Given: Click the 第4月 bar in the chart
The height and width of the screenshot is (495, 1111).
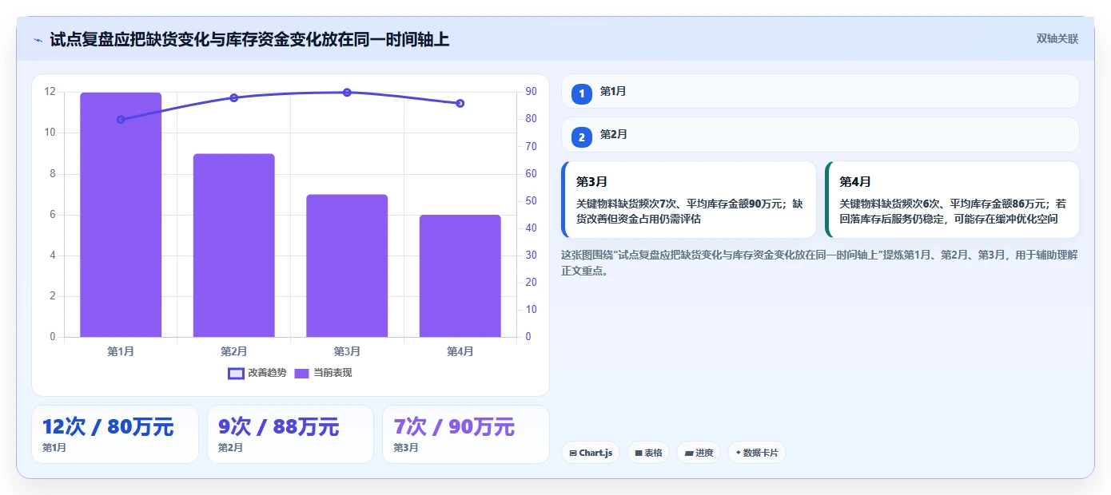Looking at the screenshot, I should click(460, 276).
